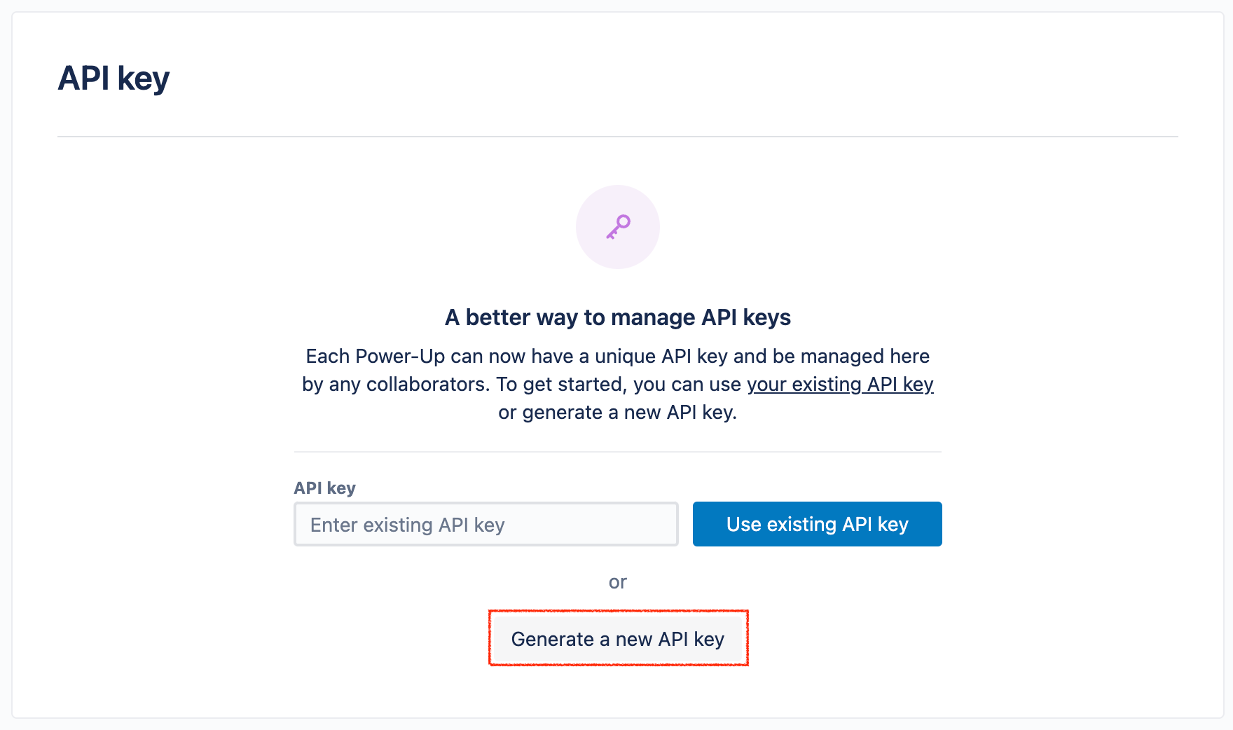This screenshot has width=1233, height=730.
Task: Click the lavender circle behind the key
Action: tap(618, 227)
